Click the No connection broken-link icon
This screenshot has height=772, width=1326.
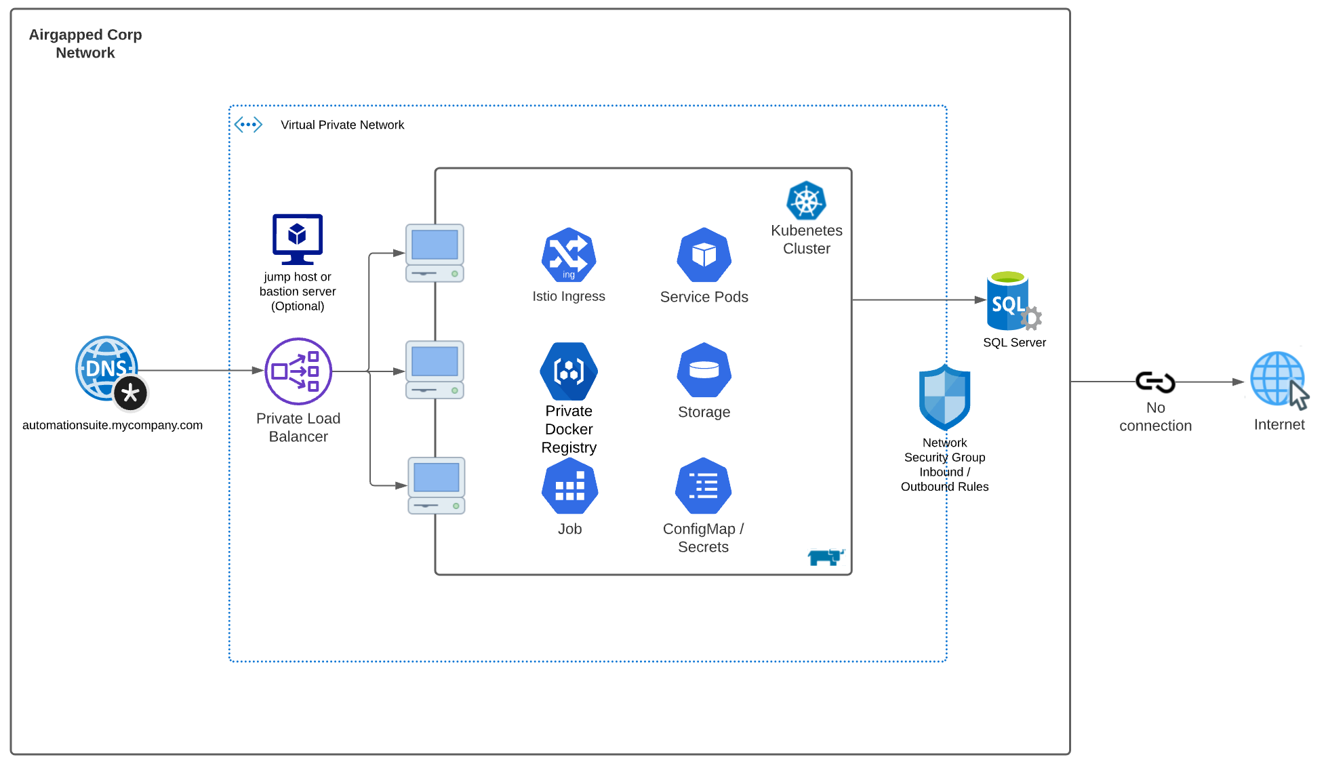click(1155, 382)
